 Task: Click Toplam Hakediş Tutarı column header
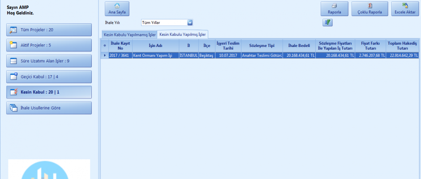(402, 46)
